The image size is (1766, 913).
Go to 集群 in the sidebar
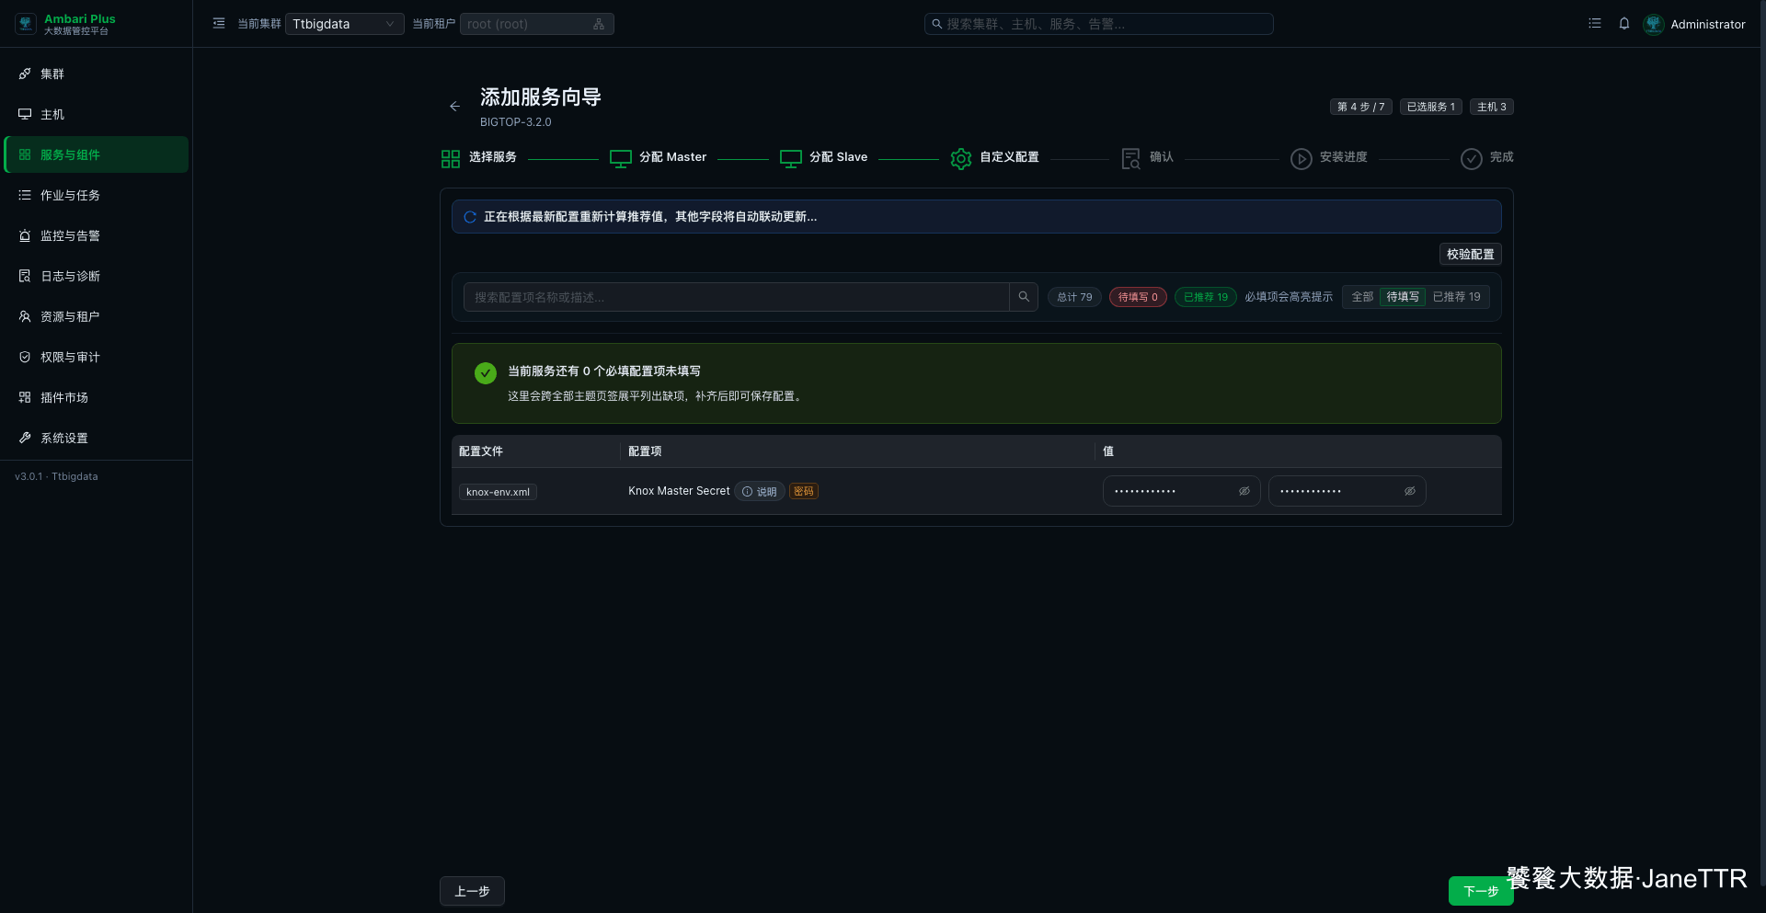pyautogui.click(x=97, y=74)
